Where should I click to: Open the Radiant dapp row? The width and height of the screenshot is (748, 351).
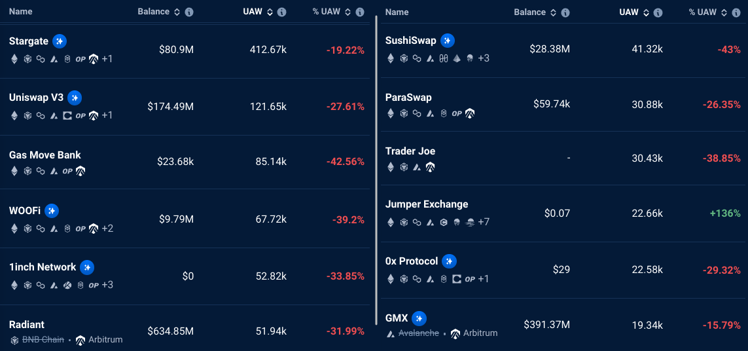coord(27,325)
